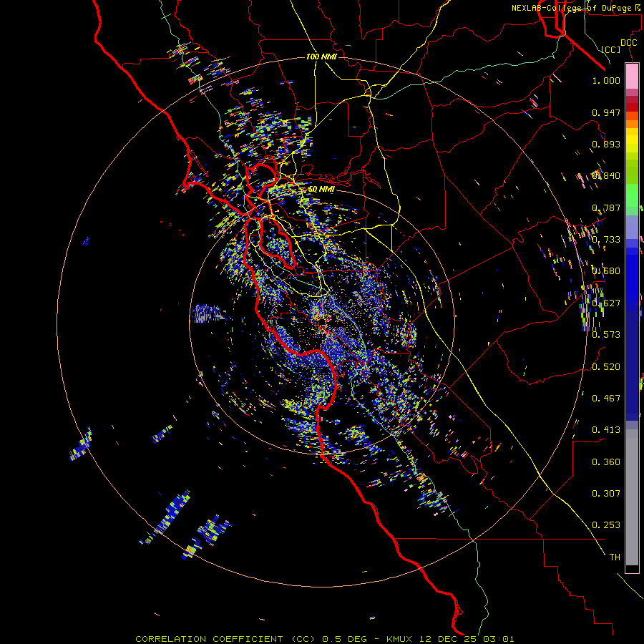This screenshot has height=644, width=644.
Task: Select the 0.520 scale value
Action: pos(606,367)
